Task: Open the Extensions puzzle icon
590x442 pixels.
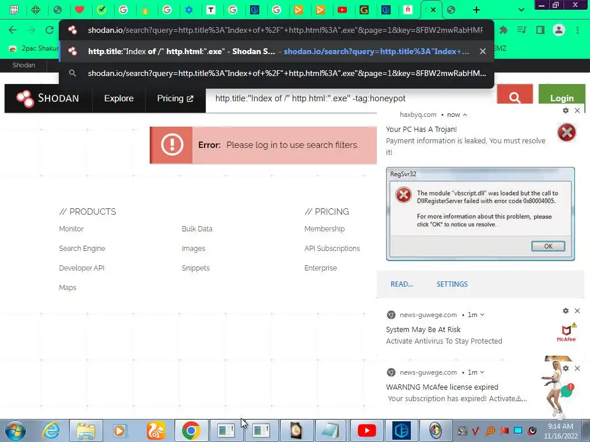Action: (503, 30)
